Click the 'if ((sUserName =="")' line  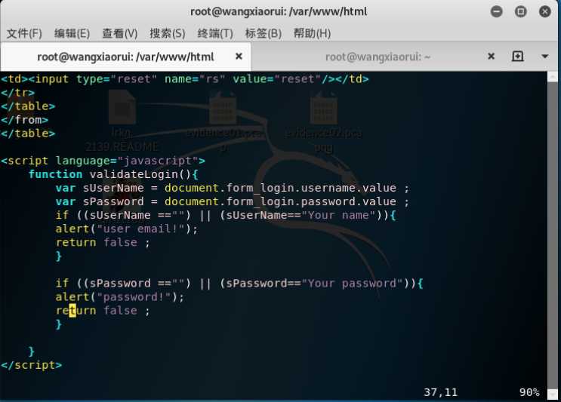click(226, 215)
